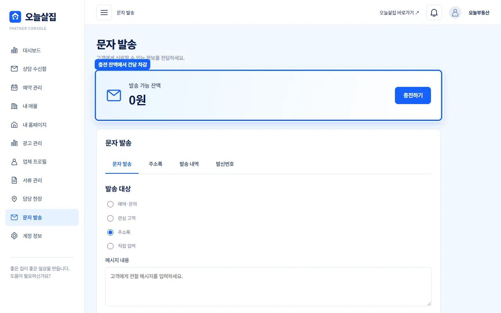Open the 오늘살집 바로가기 link

pyautogui.click(x=399, y=13)
